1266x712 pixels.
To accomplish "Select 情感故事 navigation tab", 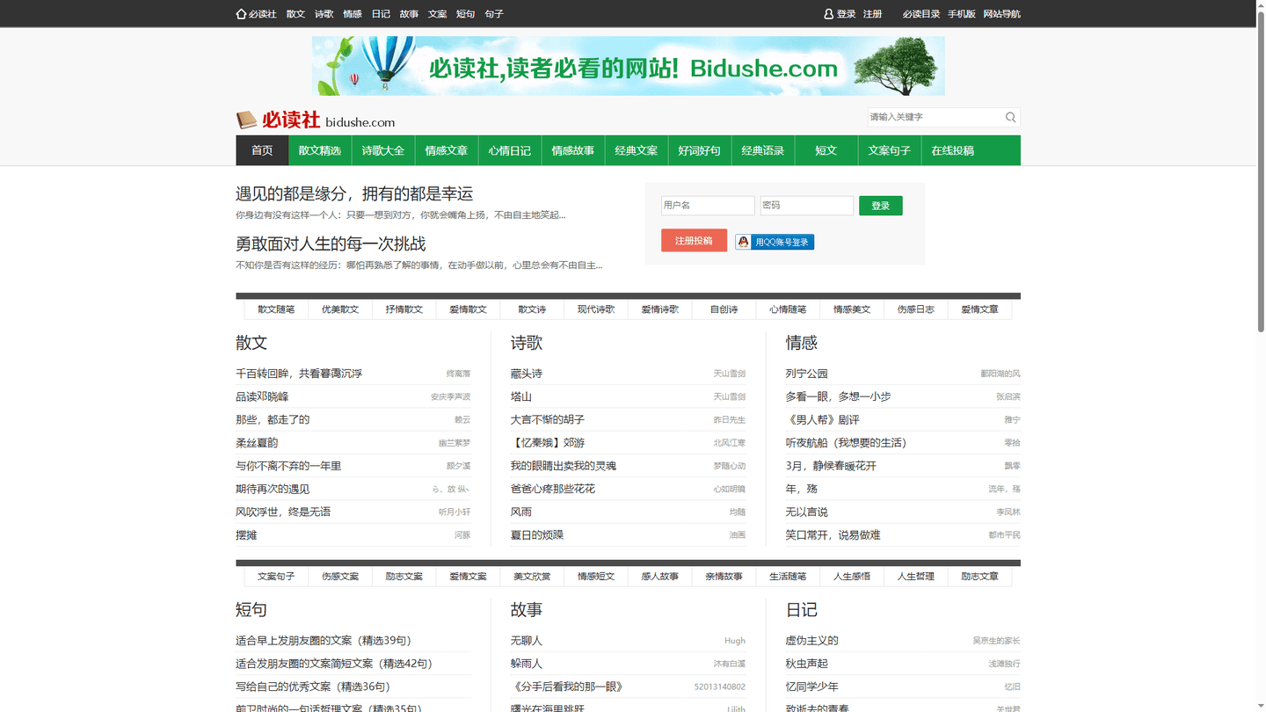I will tap(573, 150).
